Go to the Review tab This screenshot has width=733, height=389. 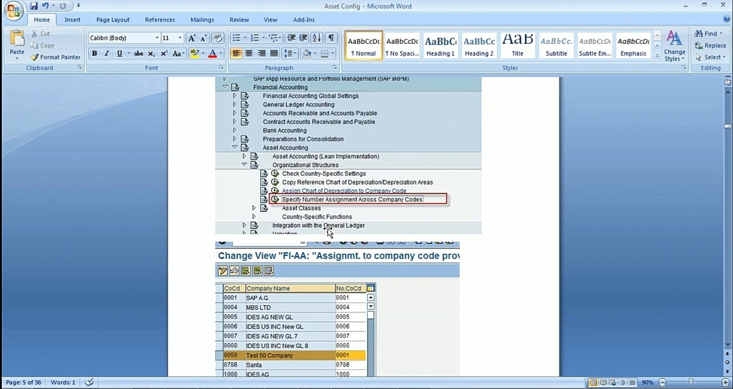click(239, 20)
